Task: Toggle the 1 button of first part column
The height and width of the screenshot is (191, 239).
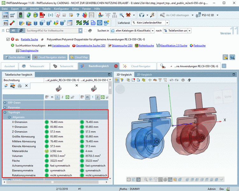Action: click(x=57, y=97)
